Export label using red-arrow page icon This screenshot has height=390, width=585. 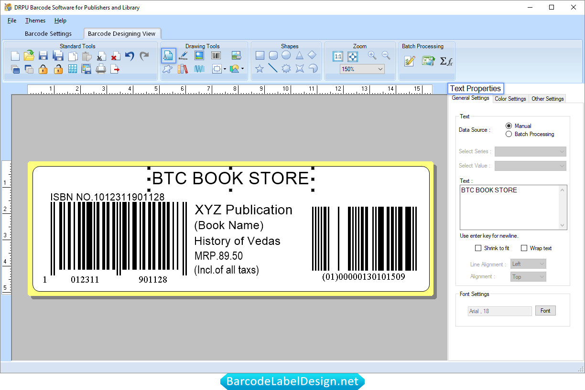115,69
